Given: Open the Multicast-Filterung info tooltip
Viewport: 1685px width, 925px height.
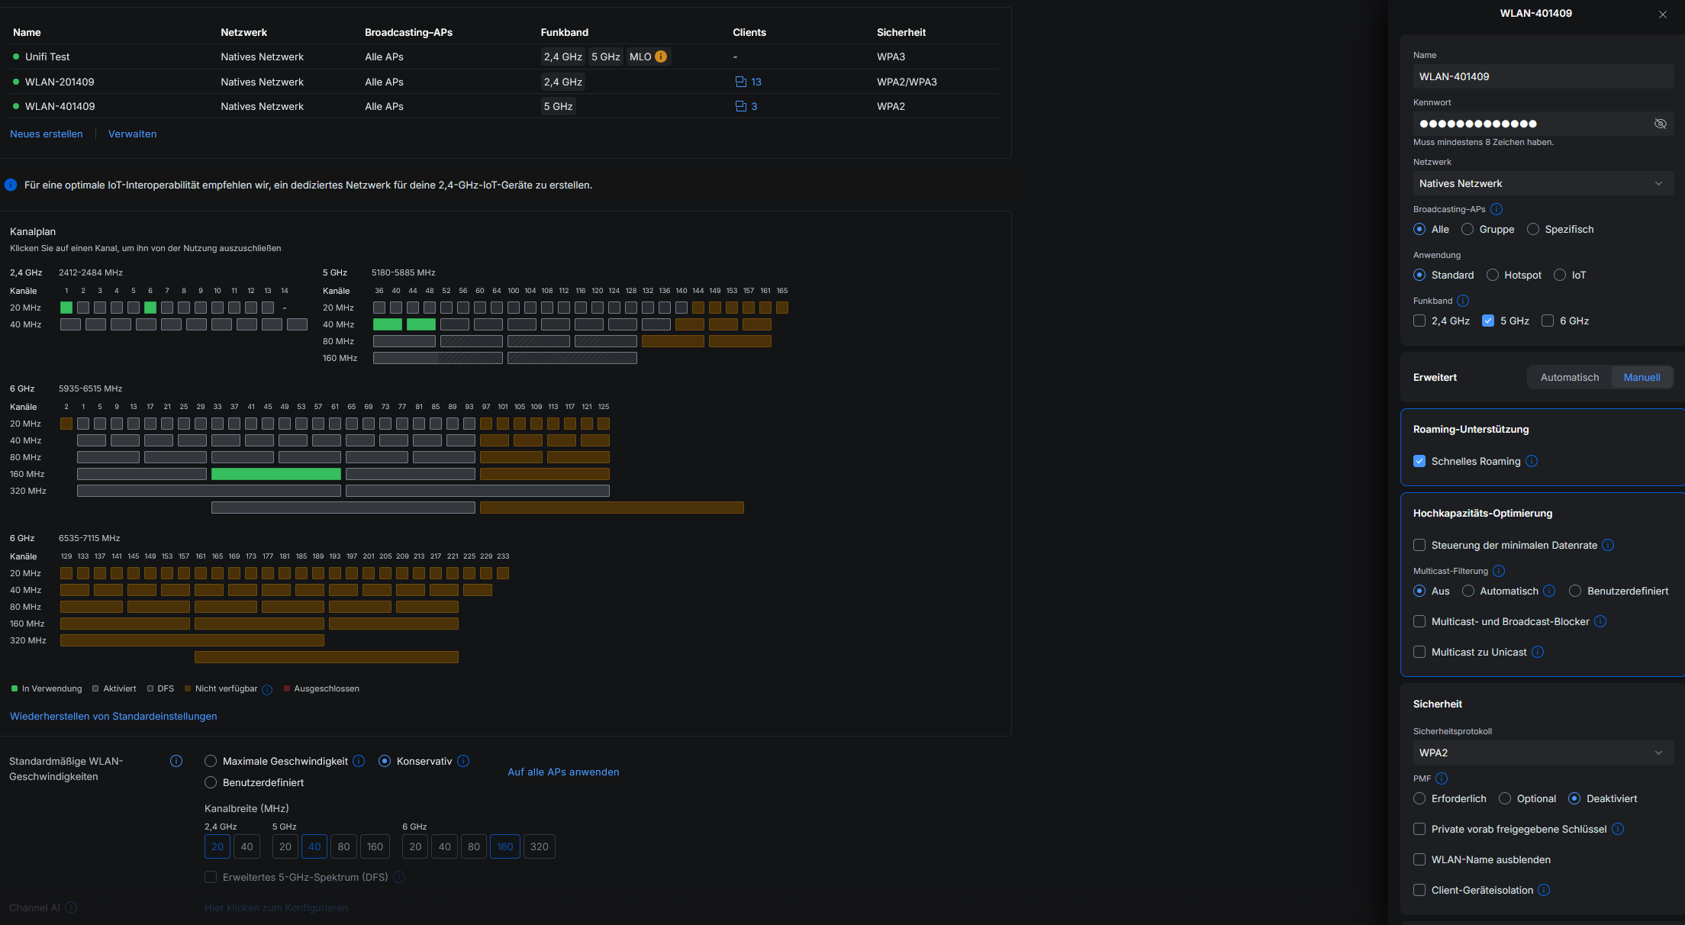Looking at the screenshot, I should tap(1499, 571).
